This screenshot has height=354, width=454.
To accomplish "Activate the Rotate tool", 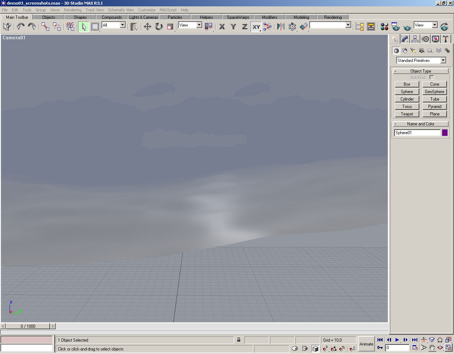I will [159, 27].
